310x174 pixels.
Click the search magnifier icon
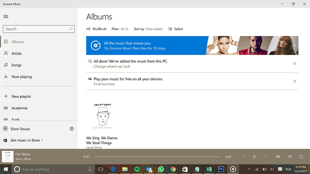pyautogui.click(x=71, y=29)
